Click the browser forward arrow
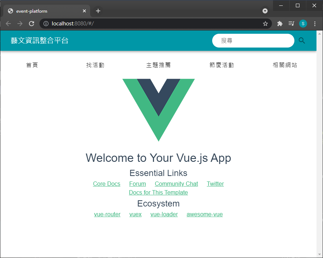This screenshot has height=258, width=323. [x=20, y=24]
